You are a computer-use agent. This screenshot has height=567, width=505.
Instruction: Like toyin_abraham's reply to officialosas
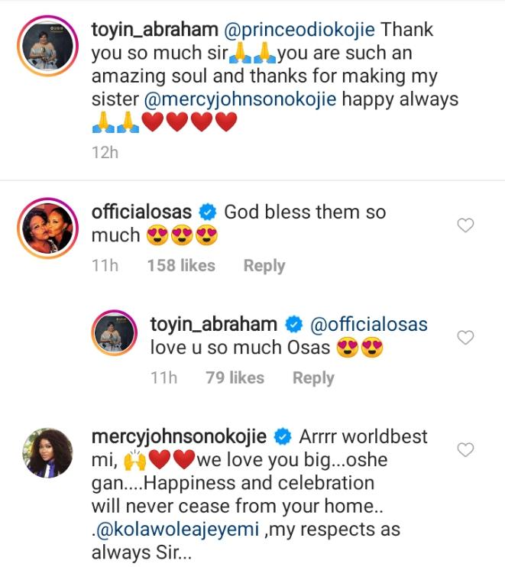[465, 337]
